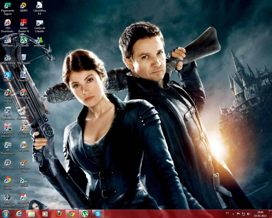Click the Skype desktop shortcut
Viewport: 272px width, 218px height.
[x=8, y=77]
